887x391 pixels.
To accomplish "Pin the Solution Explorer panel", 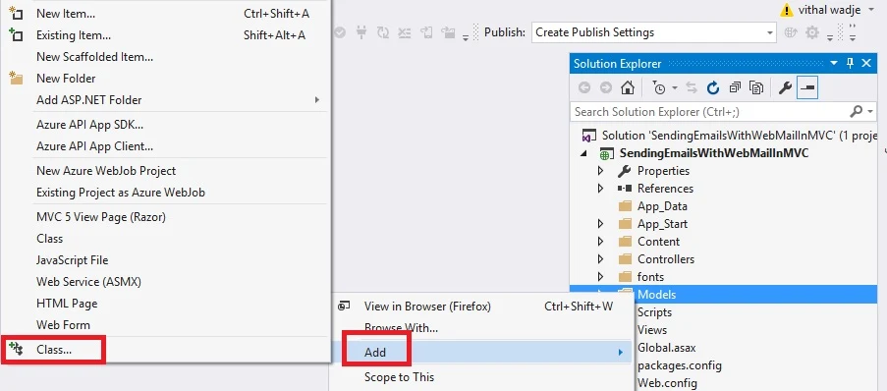I will [851, 64].
